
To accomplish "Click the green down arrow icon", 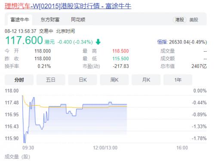I will pyautogui.click(x=98, y=42).
